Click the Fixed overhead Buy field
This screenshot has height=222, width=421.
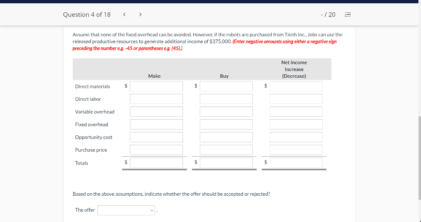pos(226,125)
